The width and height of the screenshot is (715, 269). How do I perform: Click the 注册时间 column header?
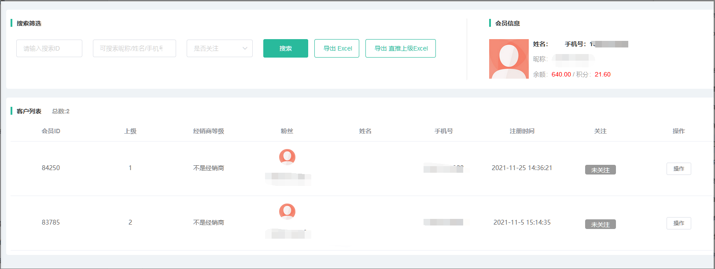point(522,131)
